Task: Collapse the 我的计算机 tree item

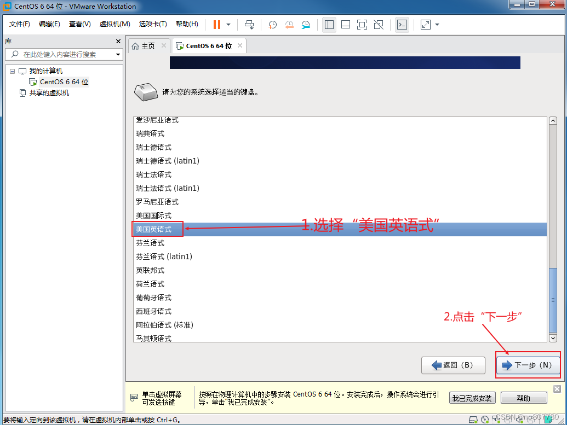Action: click(12, 71)
